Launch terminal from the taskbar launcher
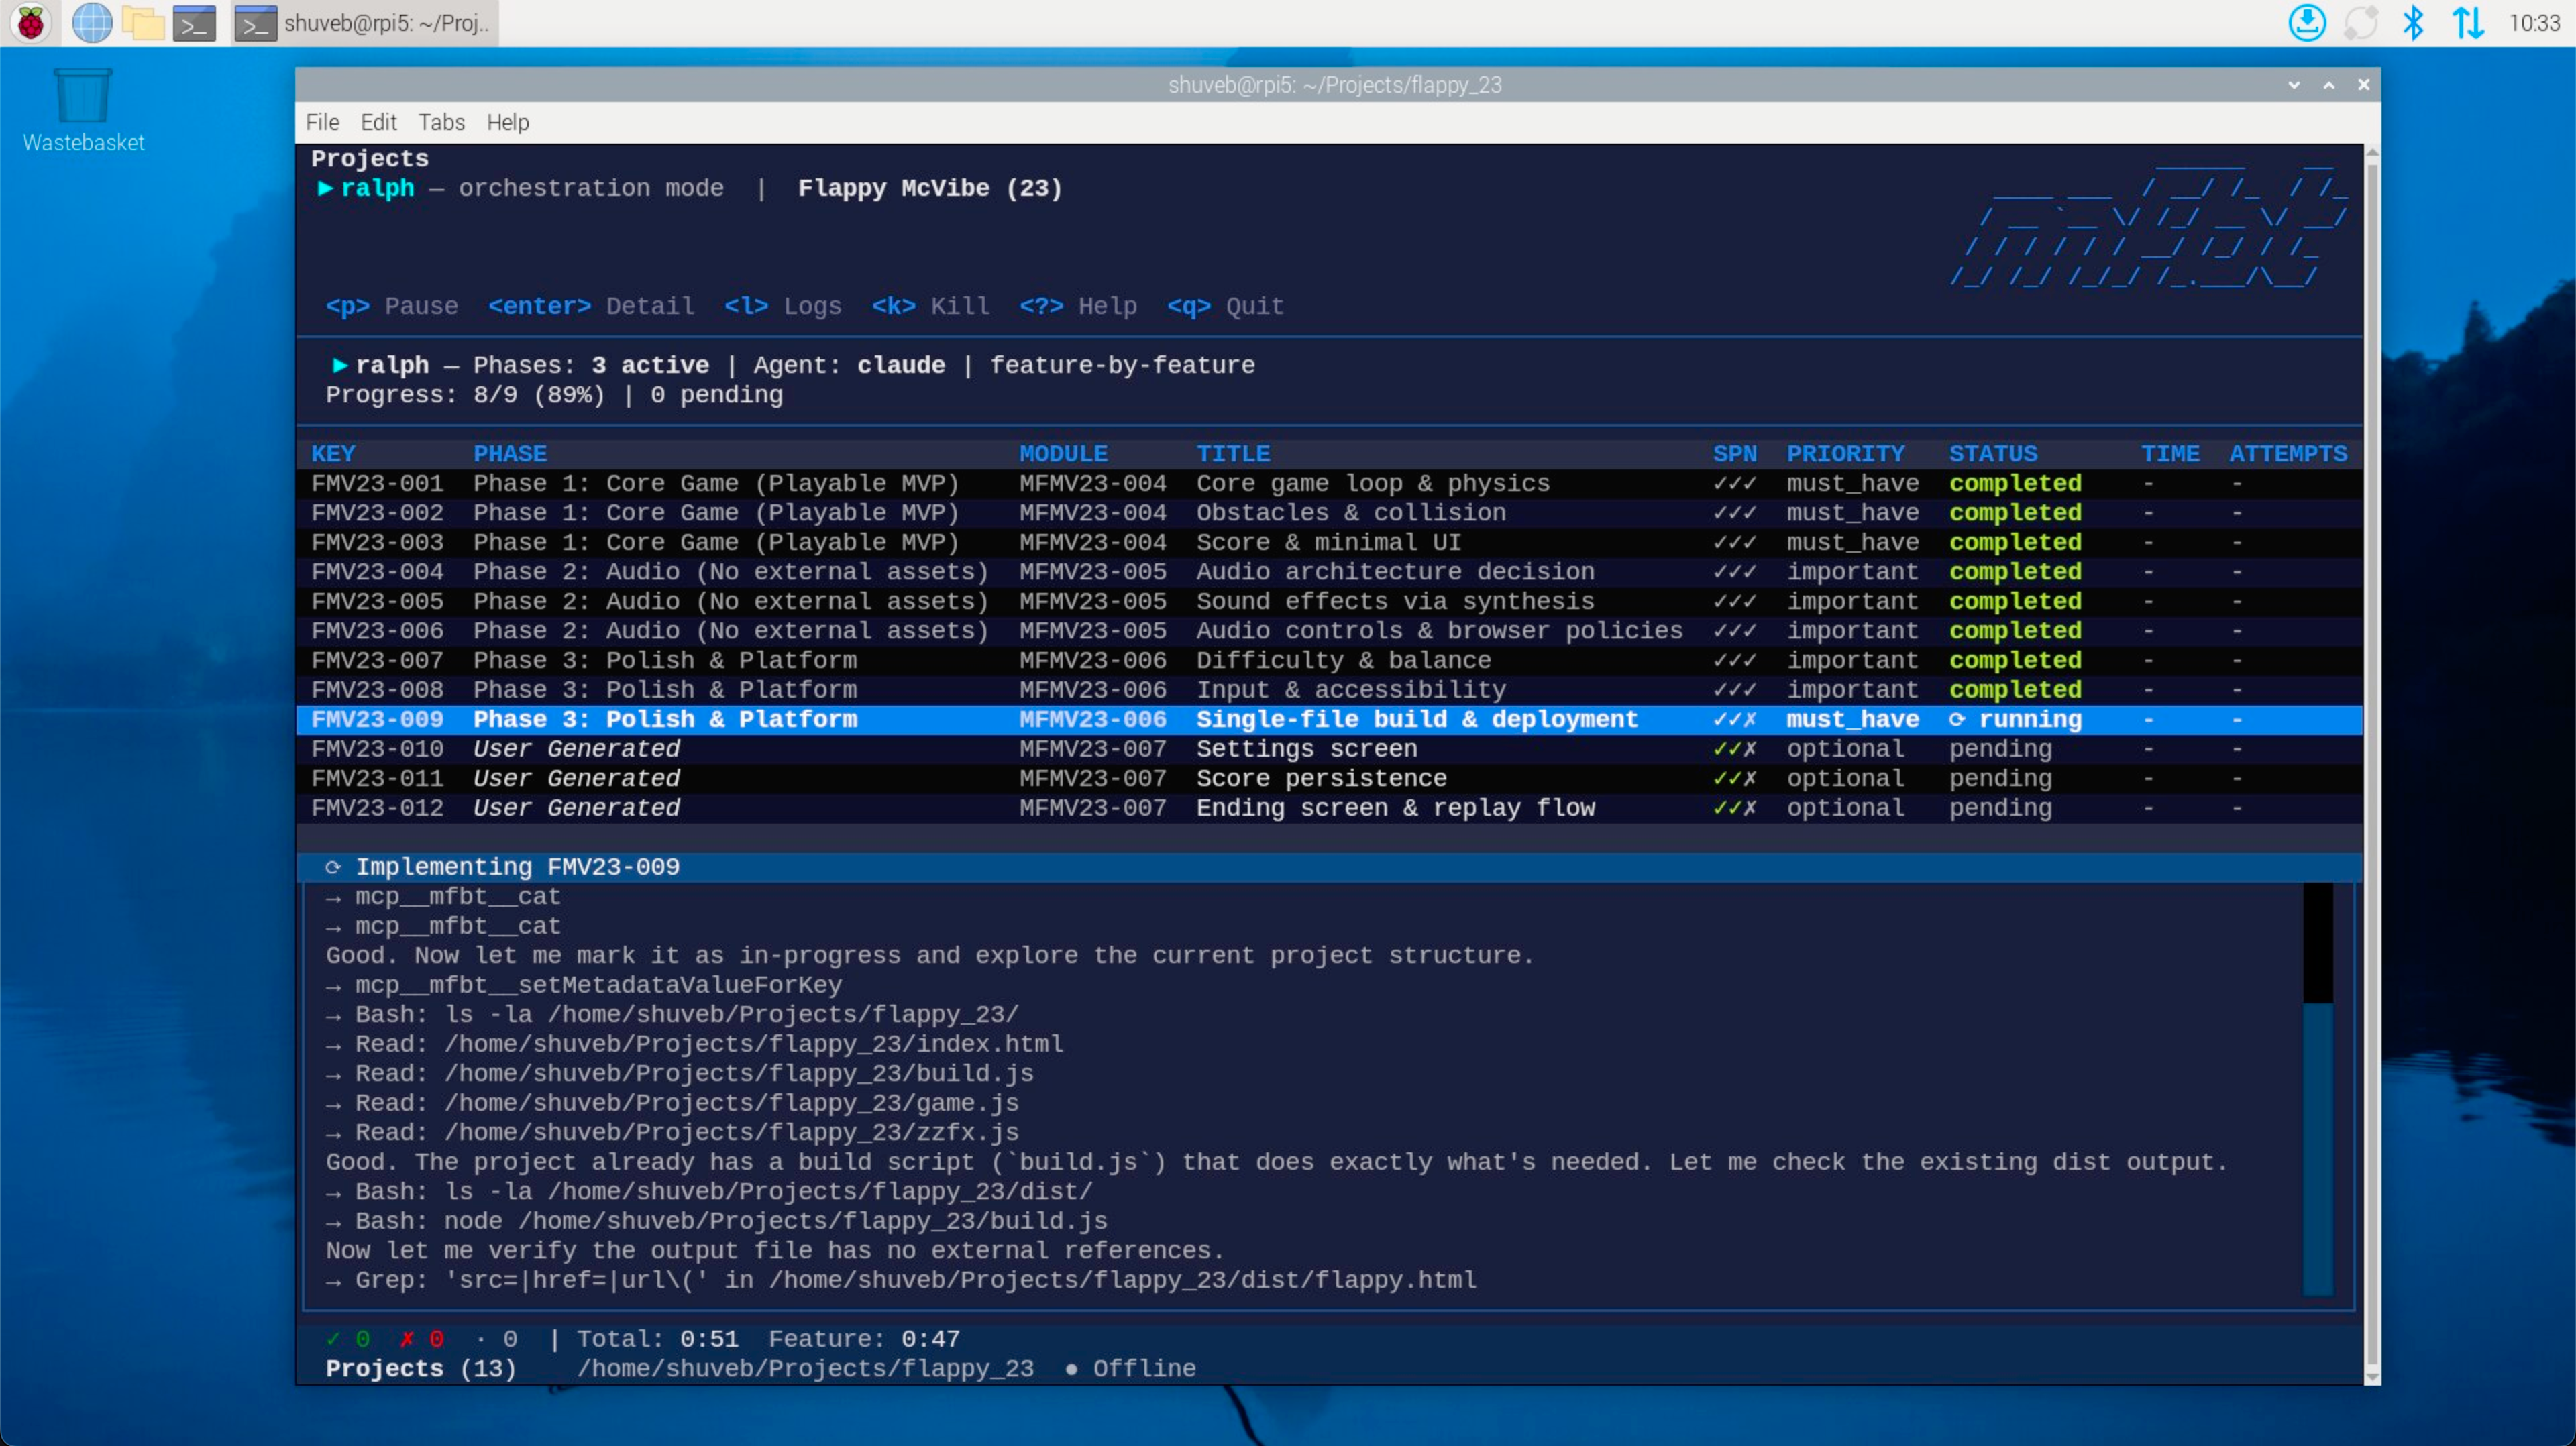 tap(194, 23)
